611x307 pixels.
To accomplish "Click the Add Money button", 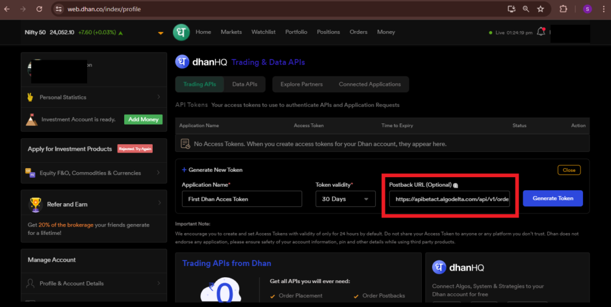I will click(x=143, y=119).
